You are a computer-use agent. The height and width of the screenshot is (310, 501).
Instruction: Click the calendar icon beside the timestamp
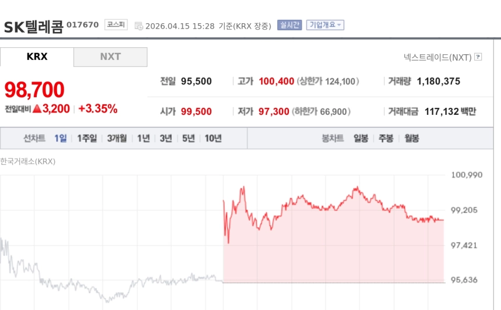tap(139, 26)
